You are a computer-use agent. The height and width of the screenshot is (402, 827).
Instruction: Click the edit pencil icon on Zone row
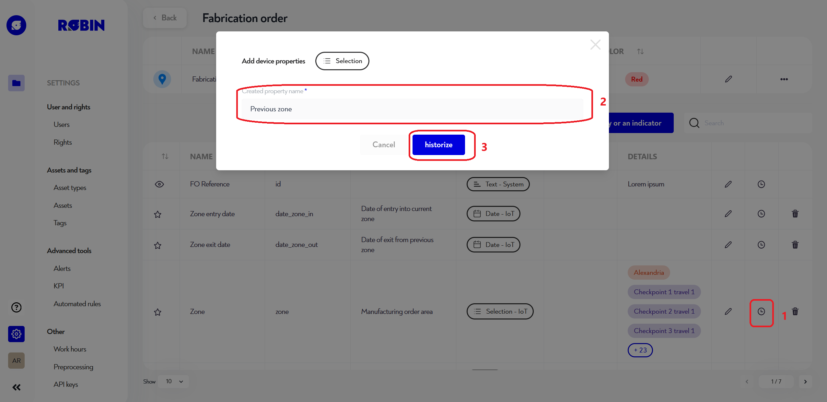(x=728, y=311)
